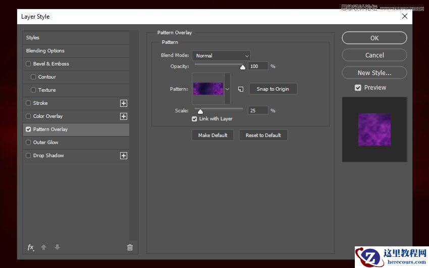Select the Outer Glow style entry
The height and width of the screenshot is (268, 429).
click(x=46, y=143)
